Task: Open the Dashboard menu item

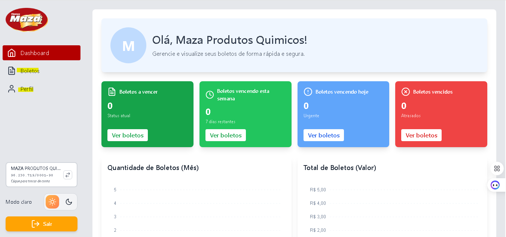Action: [35, 53]
